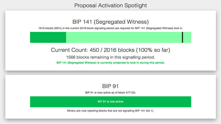The width and height of the screenshot is (221, 124).
Task: Click the green projected to lock in message
Action: point(110,63)
